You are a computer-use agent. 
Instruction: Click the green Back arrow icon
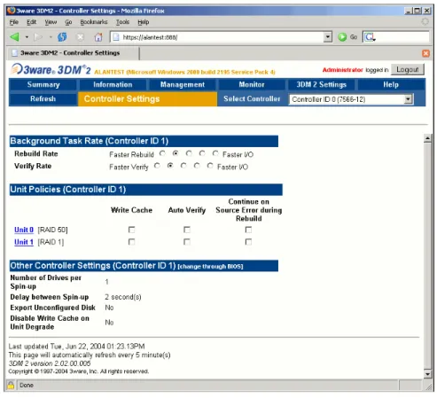[14, 37]
